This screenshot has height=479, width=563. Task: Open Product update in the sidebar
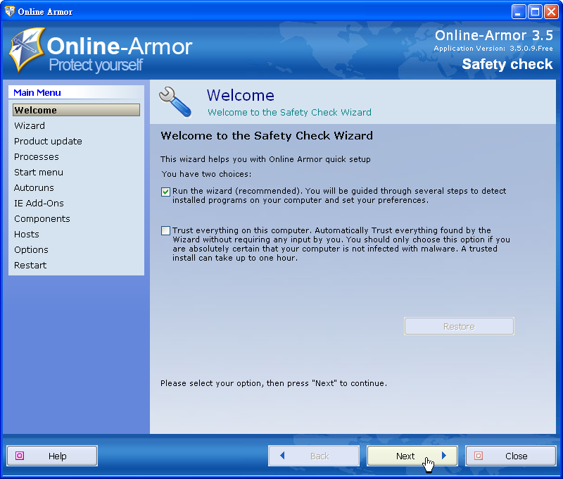tap(48, 141)
